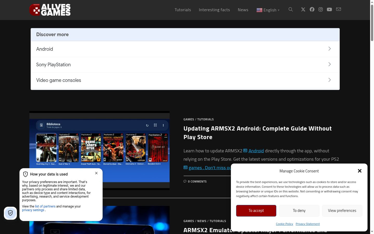Open the 'list of partners' link
The height and width of the screenshot is (234, 374).
point(45,206)
